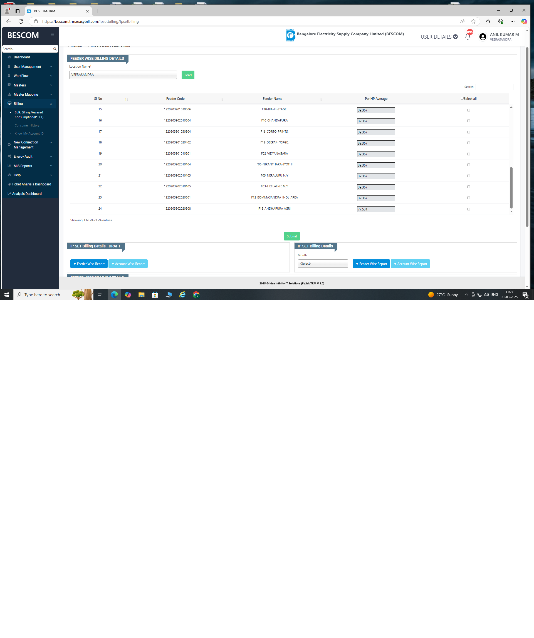Open Consumer History submenu item
This screenshot has width=534, height=638.
(x=27, y=125)
